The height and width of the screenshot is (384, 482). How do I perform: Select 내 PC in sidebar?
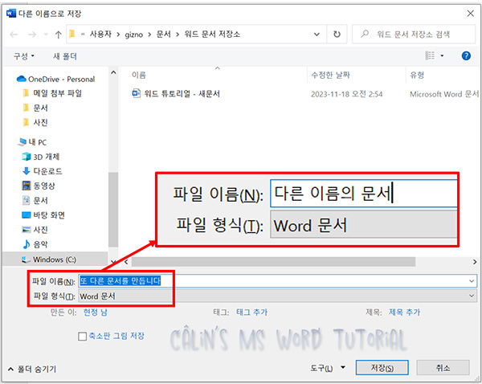(x=32, y=142)
